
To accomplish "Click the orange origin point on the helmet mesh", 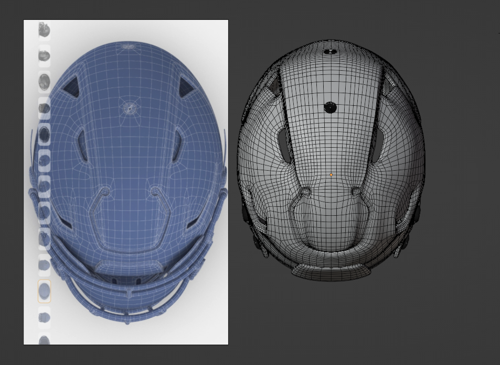I will point(331,175).
